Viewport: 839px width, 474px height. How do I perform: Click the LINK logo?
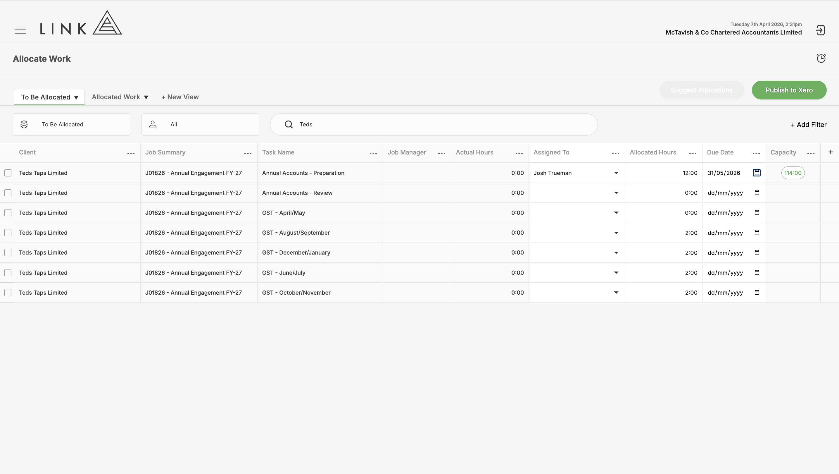(81, 23)
